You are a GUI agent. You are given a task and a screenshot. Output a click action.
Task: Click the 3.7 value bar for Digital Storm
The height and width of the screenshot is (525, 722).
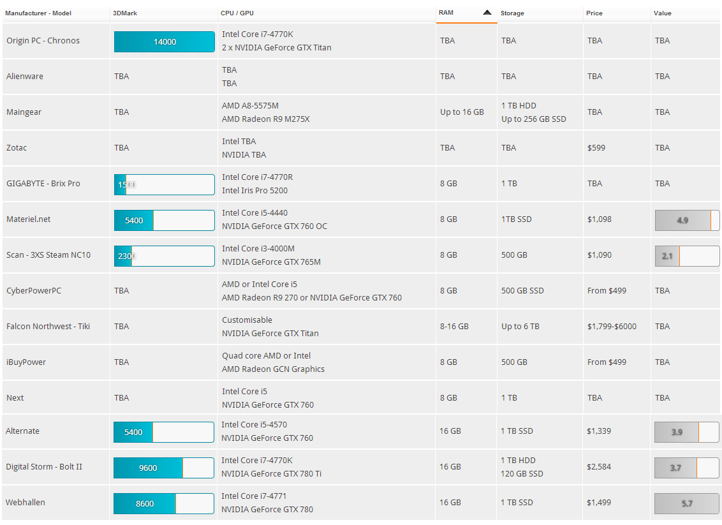tap(686, 468)
